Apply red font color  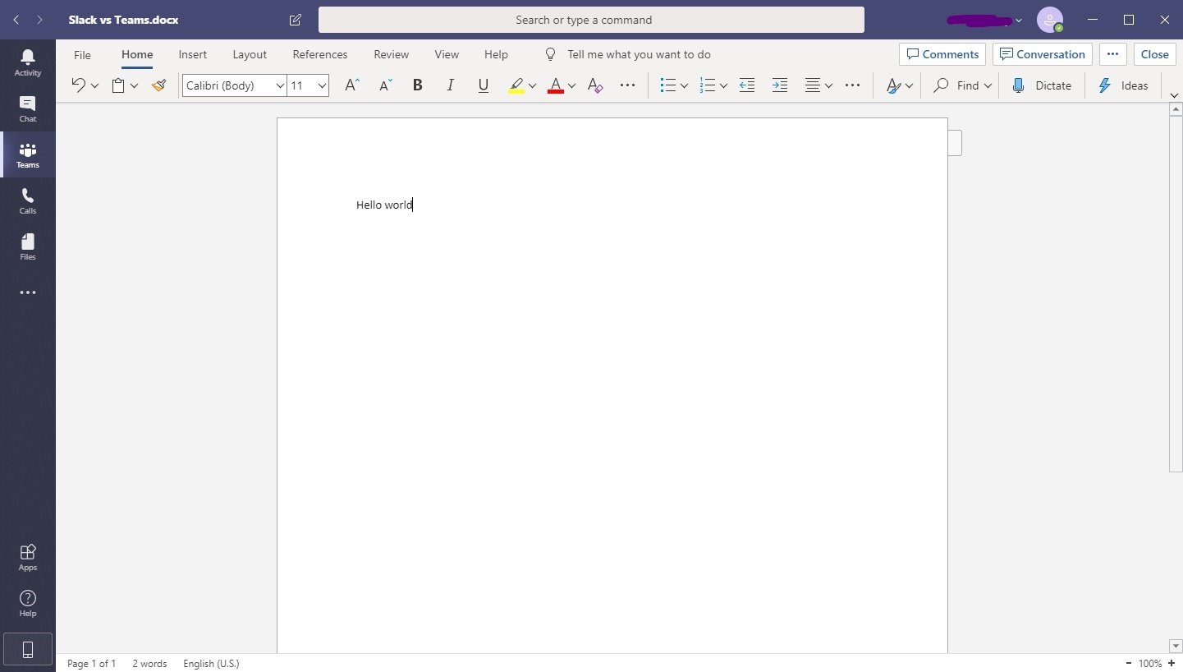point(556,85)
